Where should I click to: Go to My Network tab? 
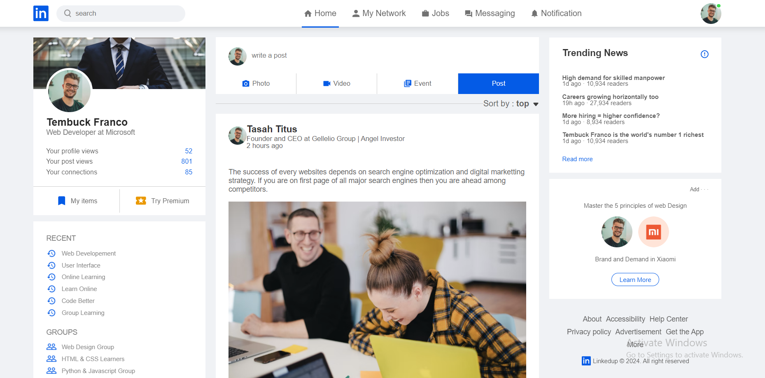379,14
